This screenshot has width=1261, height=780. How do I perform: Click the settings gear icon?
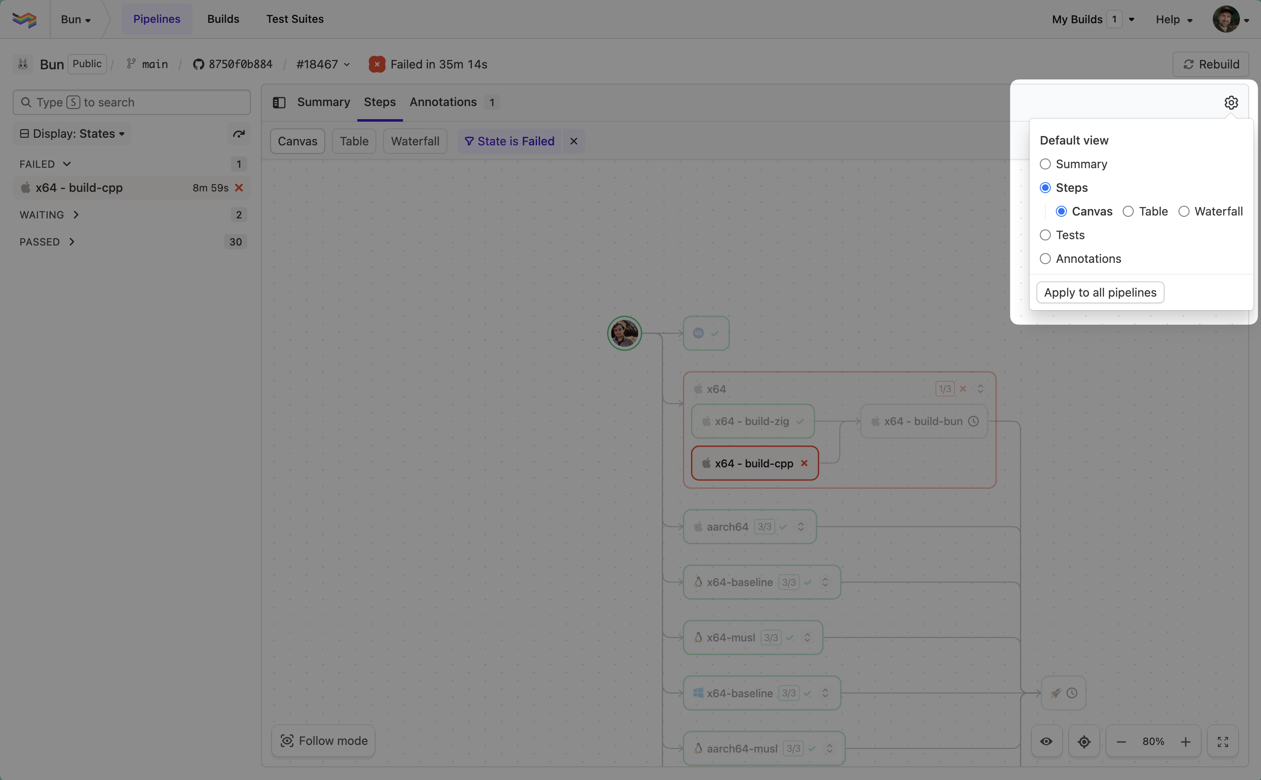(x=1231, y=103)
